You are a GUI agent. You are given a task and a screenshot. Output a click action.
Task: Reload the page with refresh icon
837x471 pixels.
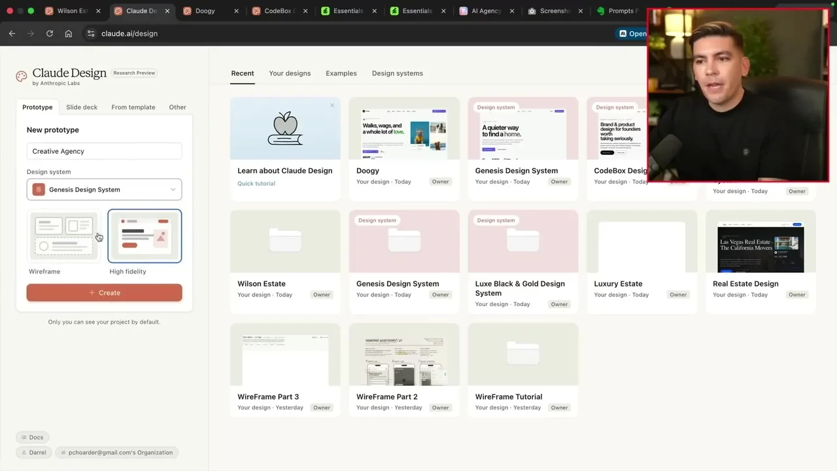49,33
